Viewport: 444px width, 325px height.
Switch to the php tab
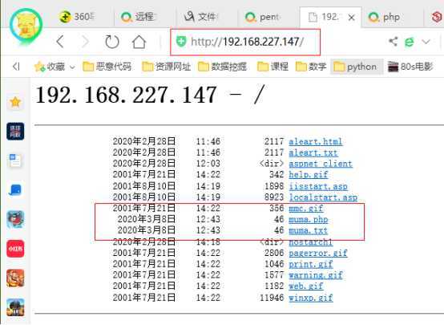click(x=385, y=18)
